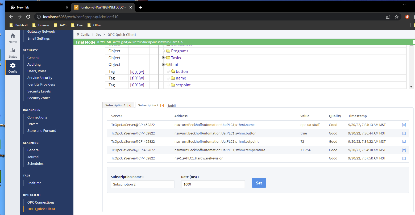Subscribe to button tag with [s]
This screenshot has height=215, width=415.
(132, 71)
